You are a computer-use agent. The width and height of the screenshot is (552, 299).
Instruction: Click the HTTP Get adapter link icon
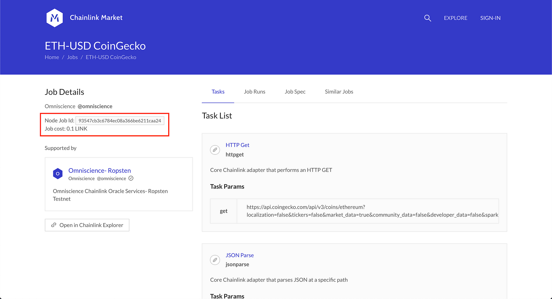215,150
